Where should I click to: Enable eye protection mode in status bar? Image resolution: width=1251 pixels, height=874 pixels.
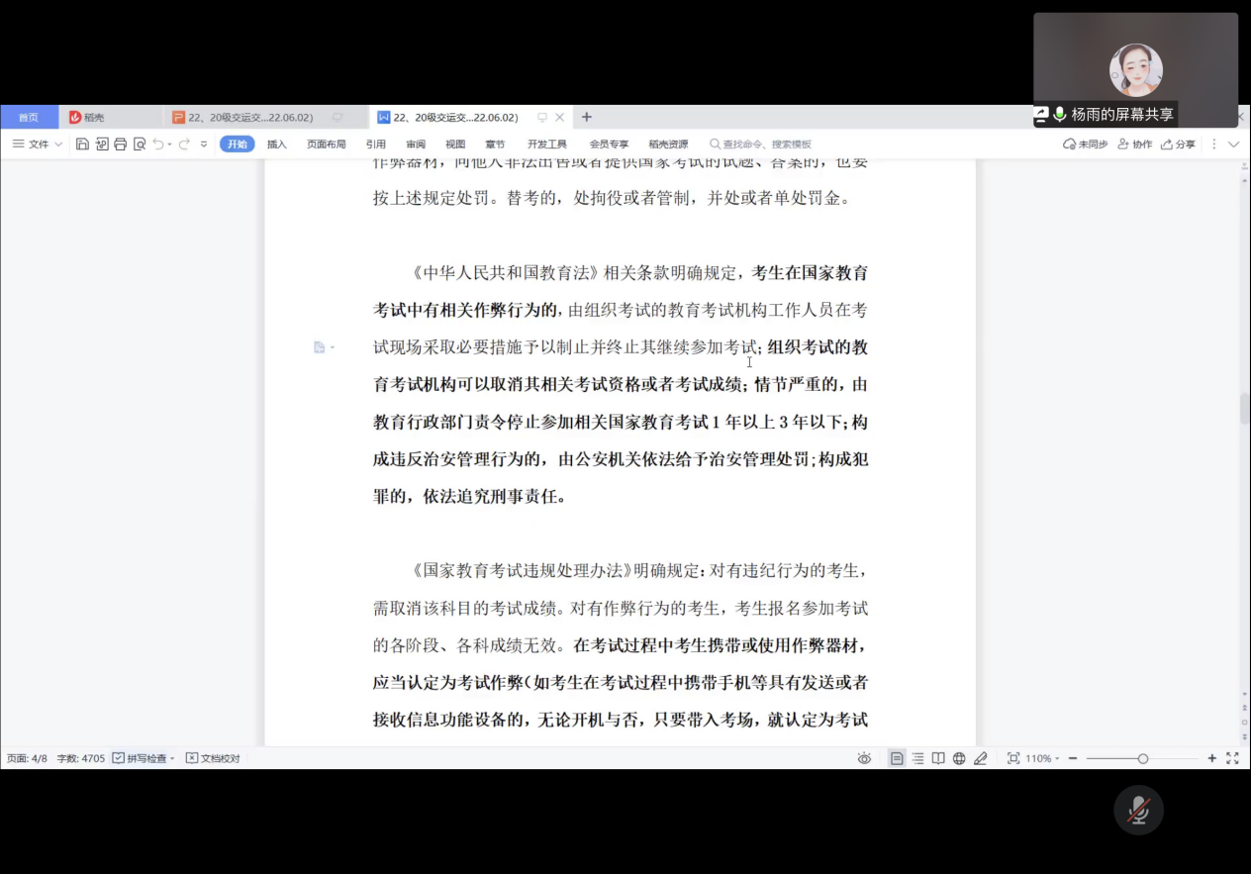864,758
